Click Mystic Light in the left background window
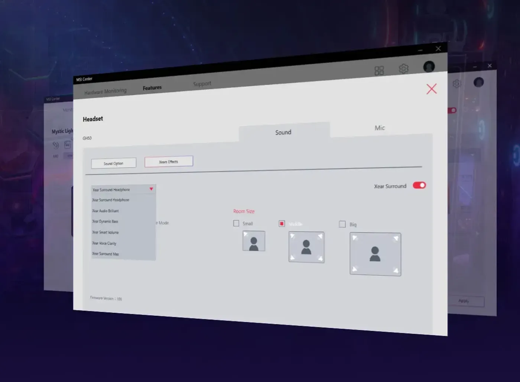Screen dimensions: 520x382 click(62, 131)
